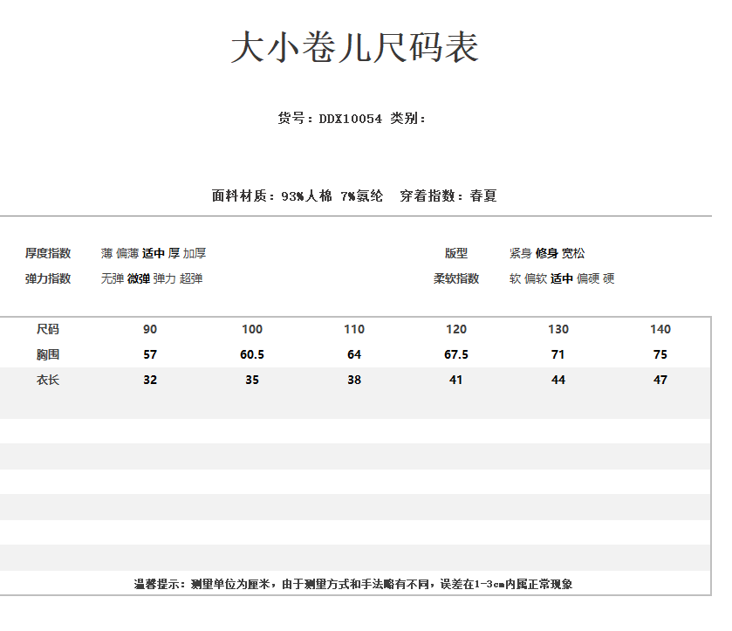Select the item number DDX10054
The width and height of the screenshot is (732, 631).
[350, 119]
